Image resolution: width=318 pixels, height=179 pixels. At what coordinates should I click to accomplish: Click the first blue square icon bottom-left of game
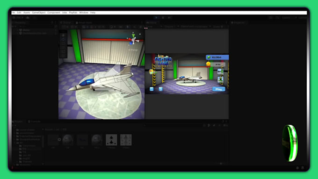pyautogui.click(x=152, y=89)
